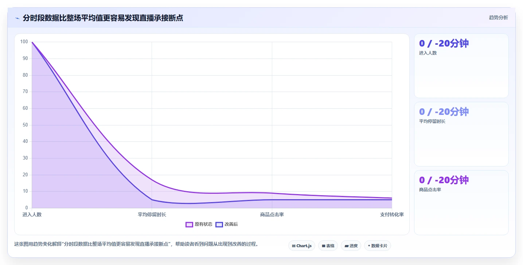Viewport: 523px width, 265px height.
Task: Click the 0 / -20分钟 value above 平均停留时长
Action: 444,112
